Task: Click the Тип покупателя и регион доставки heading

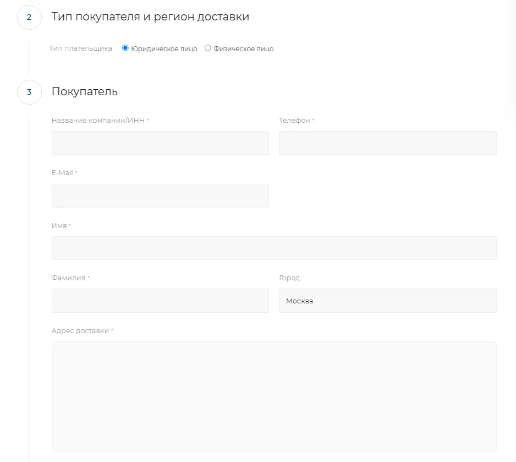Action: pos(150,17)
